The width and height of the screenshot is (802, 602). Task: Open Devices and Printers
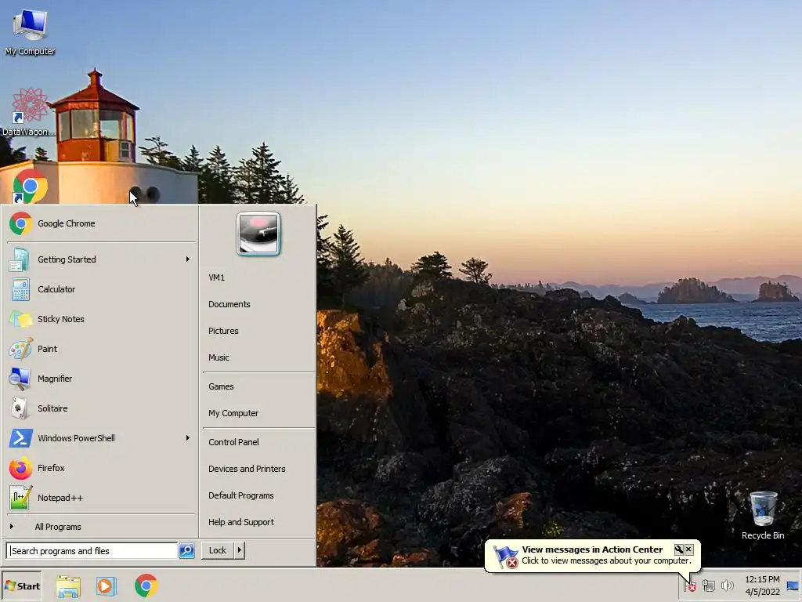[258, 469]
